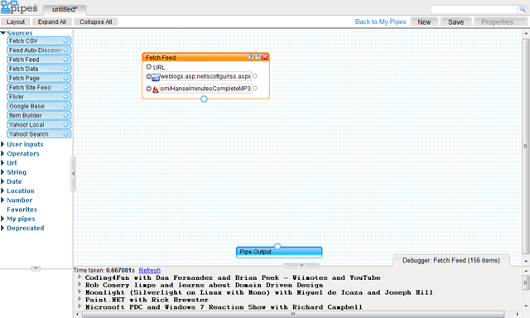Add Feed Auto-Discovery module via its plus icon
The image size is (530, 318).
point(66,50)
